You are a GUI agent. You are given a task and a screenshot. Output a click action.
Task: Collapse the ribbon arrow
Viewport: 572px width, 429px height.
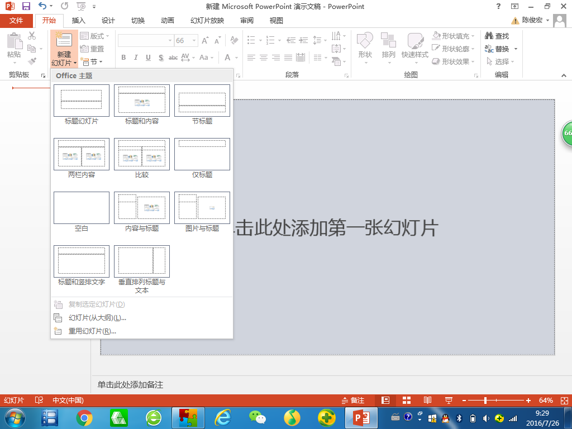[564, 75]
